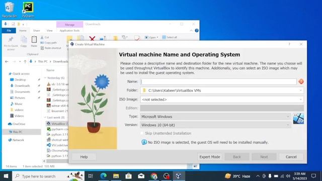Click the virtual machine Name input field

pos(218,81)
